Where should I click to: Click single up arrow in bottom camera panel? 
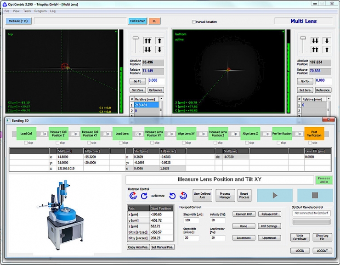pyautogui.click(x=327, y=50)
